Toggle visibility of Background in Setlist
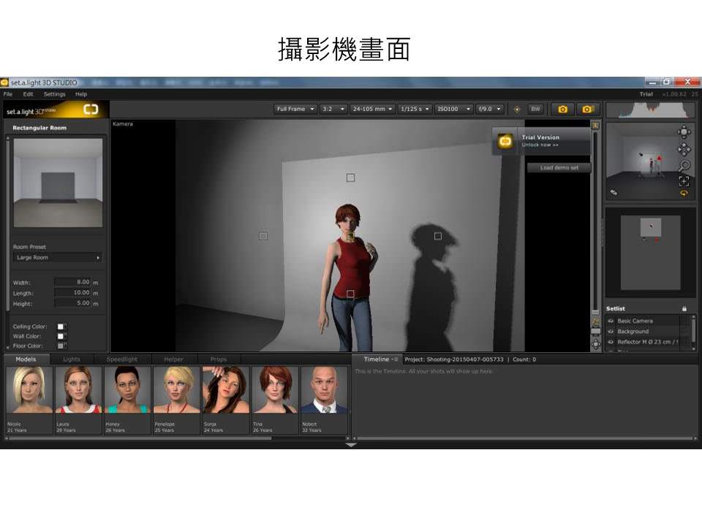Viewport: 702px width, 526px height. 611,331
